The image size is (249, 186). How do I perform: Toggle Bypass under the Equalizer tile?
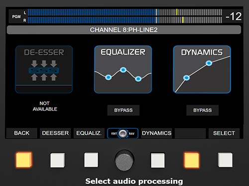click(124, 110)
